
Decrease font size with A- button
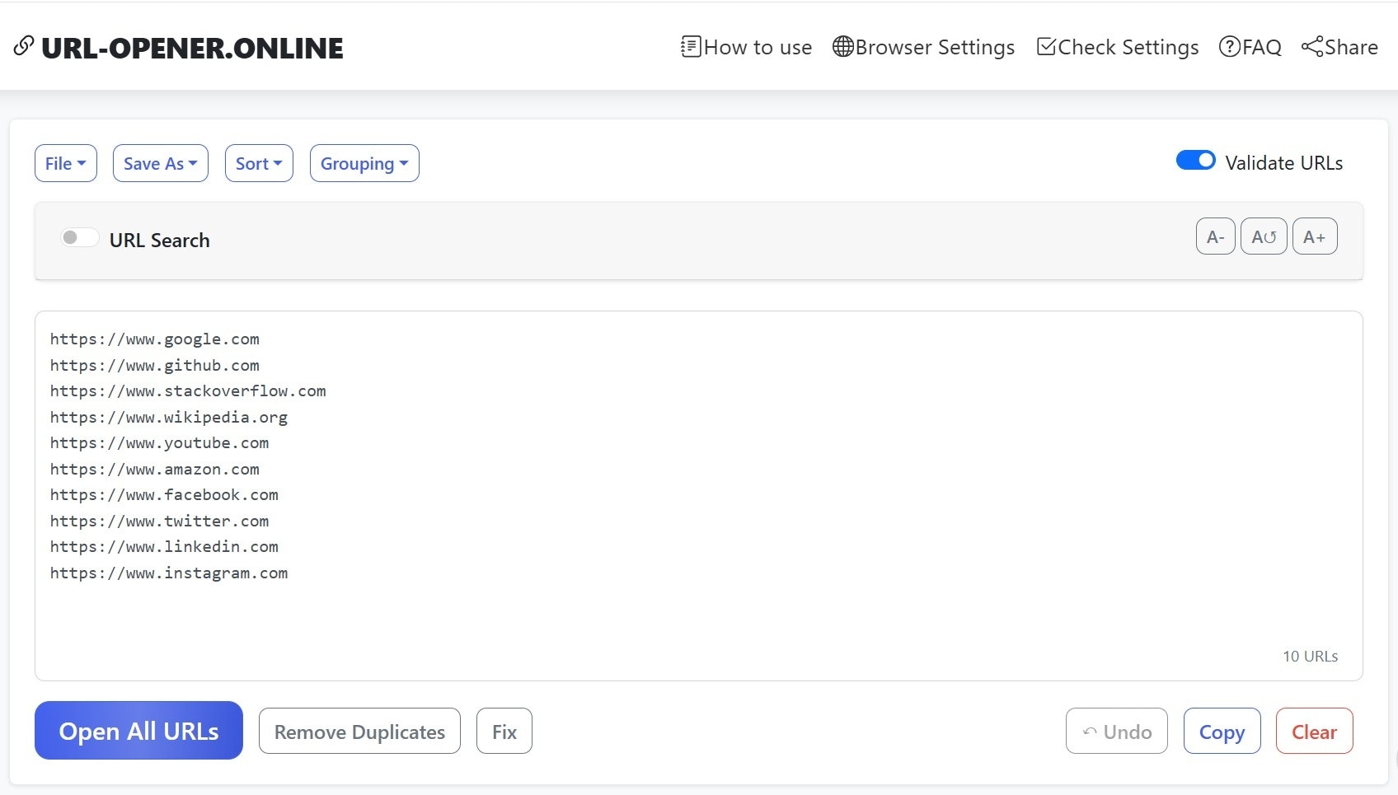1215,236
